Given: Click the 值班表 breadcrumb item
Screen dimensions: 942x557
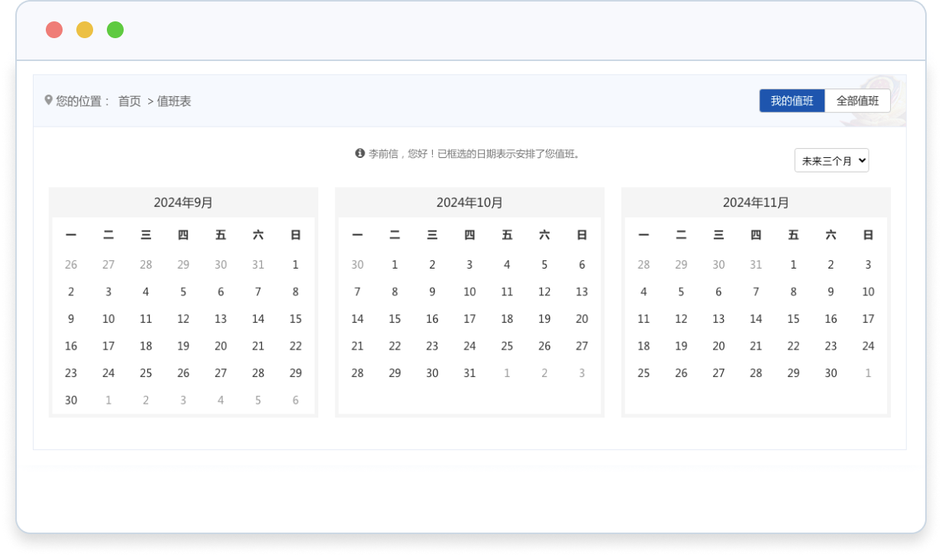Looking at the screenshot, I should [x=174, y=101].
